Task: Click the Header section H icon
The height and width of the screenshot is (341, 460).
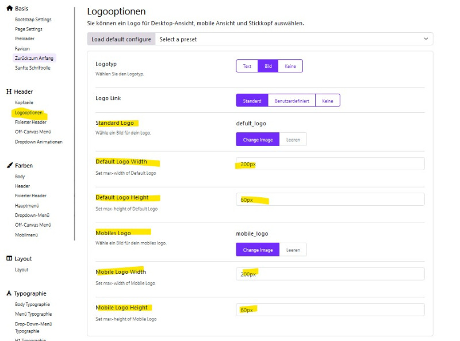Action: pyautogui.click(x=9, y=91)
